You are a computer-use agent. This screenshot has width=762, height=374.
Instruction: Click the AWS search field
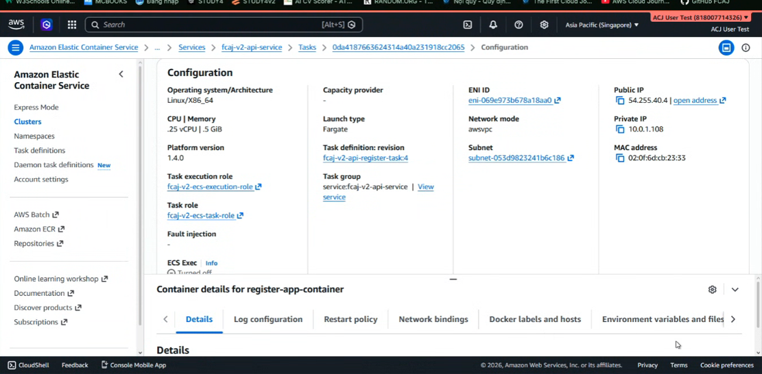pyautogui.click(x=224, y=24)
